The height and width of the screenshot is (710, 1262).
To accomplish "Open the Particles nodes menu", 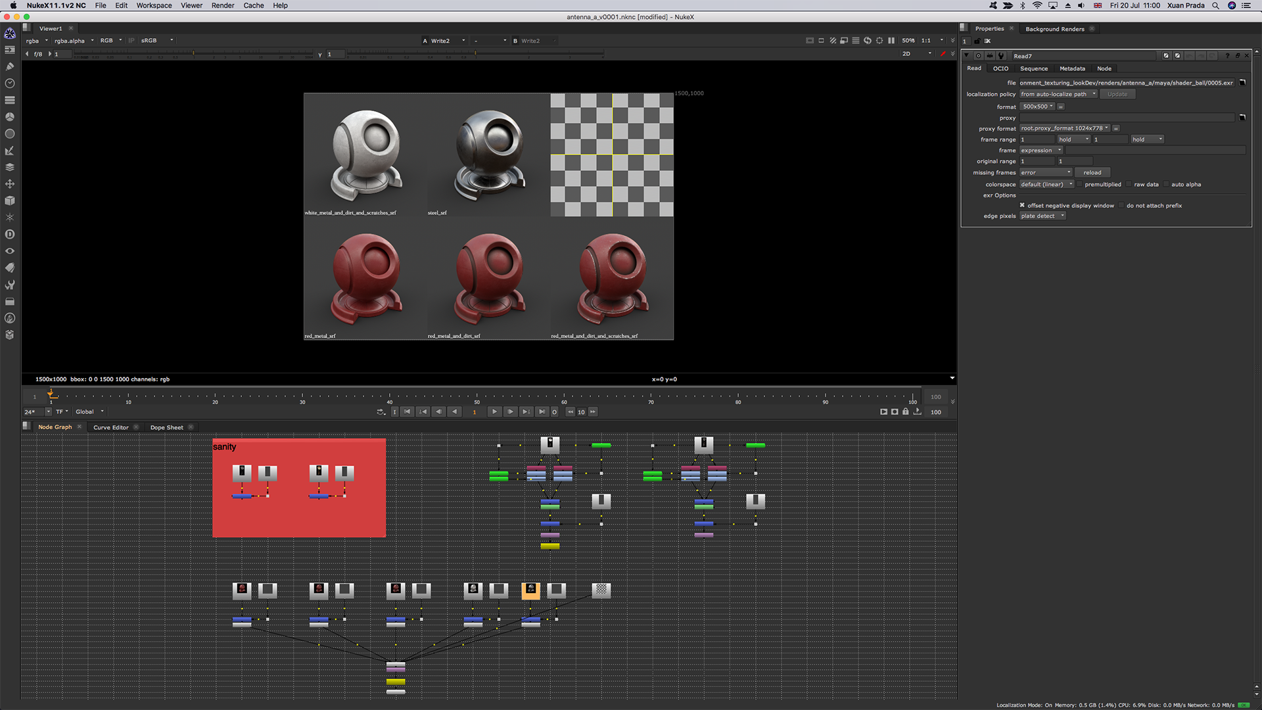I will tap(10, 218).
